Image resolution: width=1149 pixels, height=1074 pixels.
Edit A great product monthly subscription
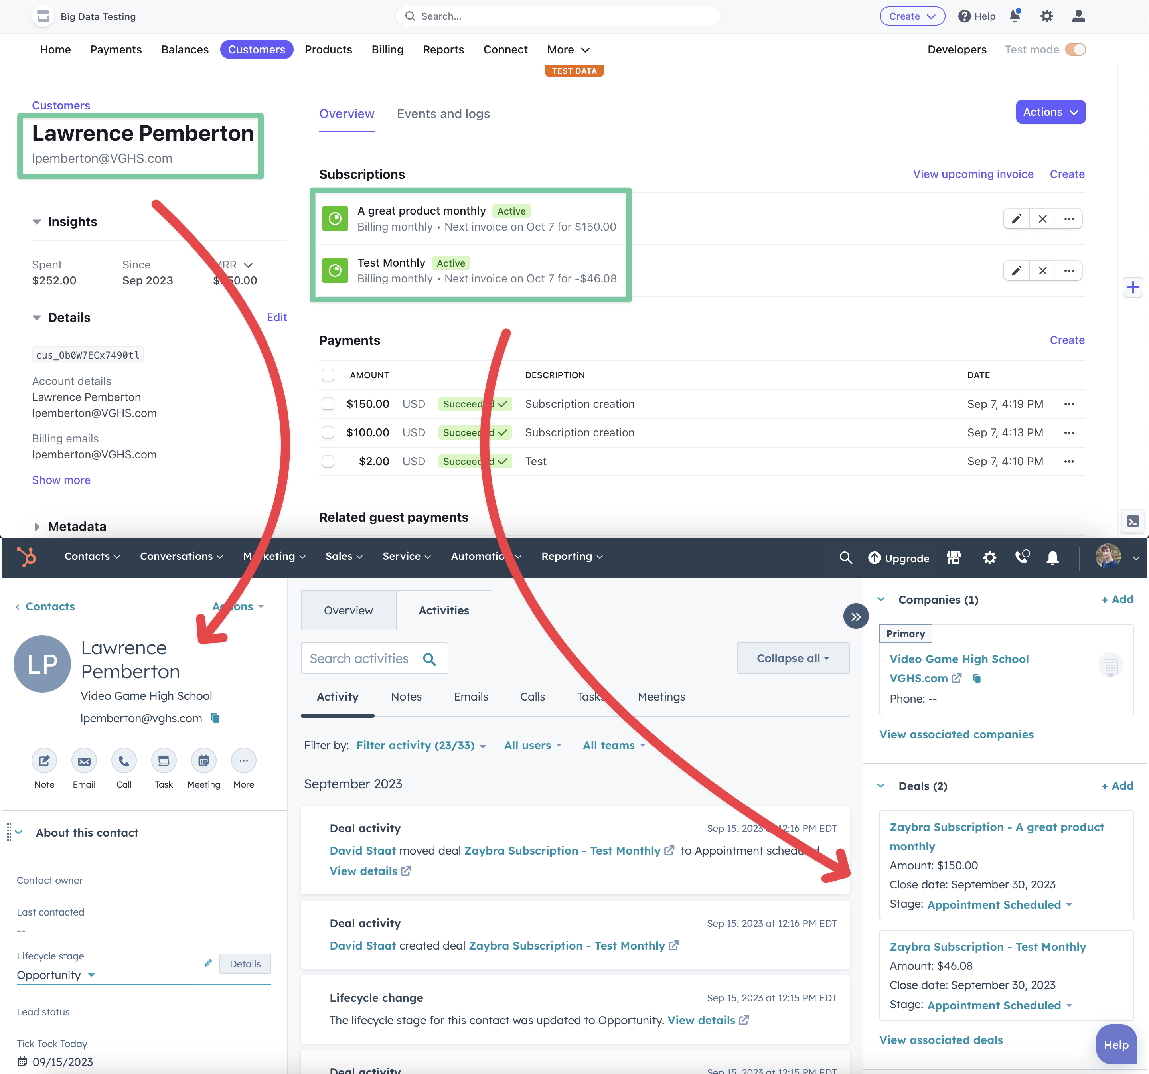click(1017, 219)
